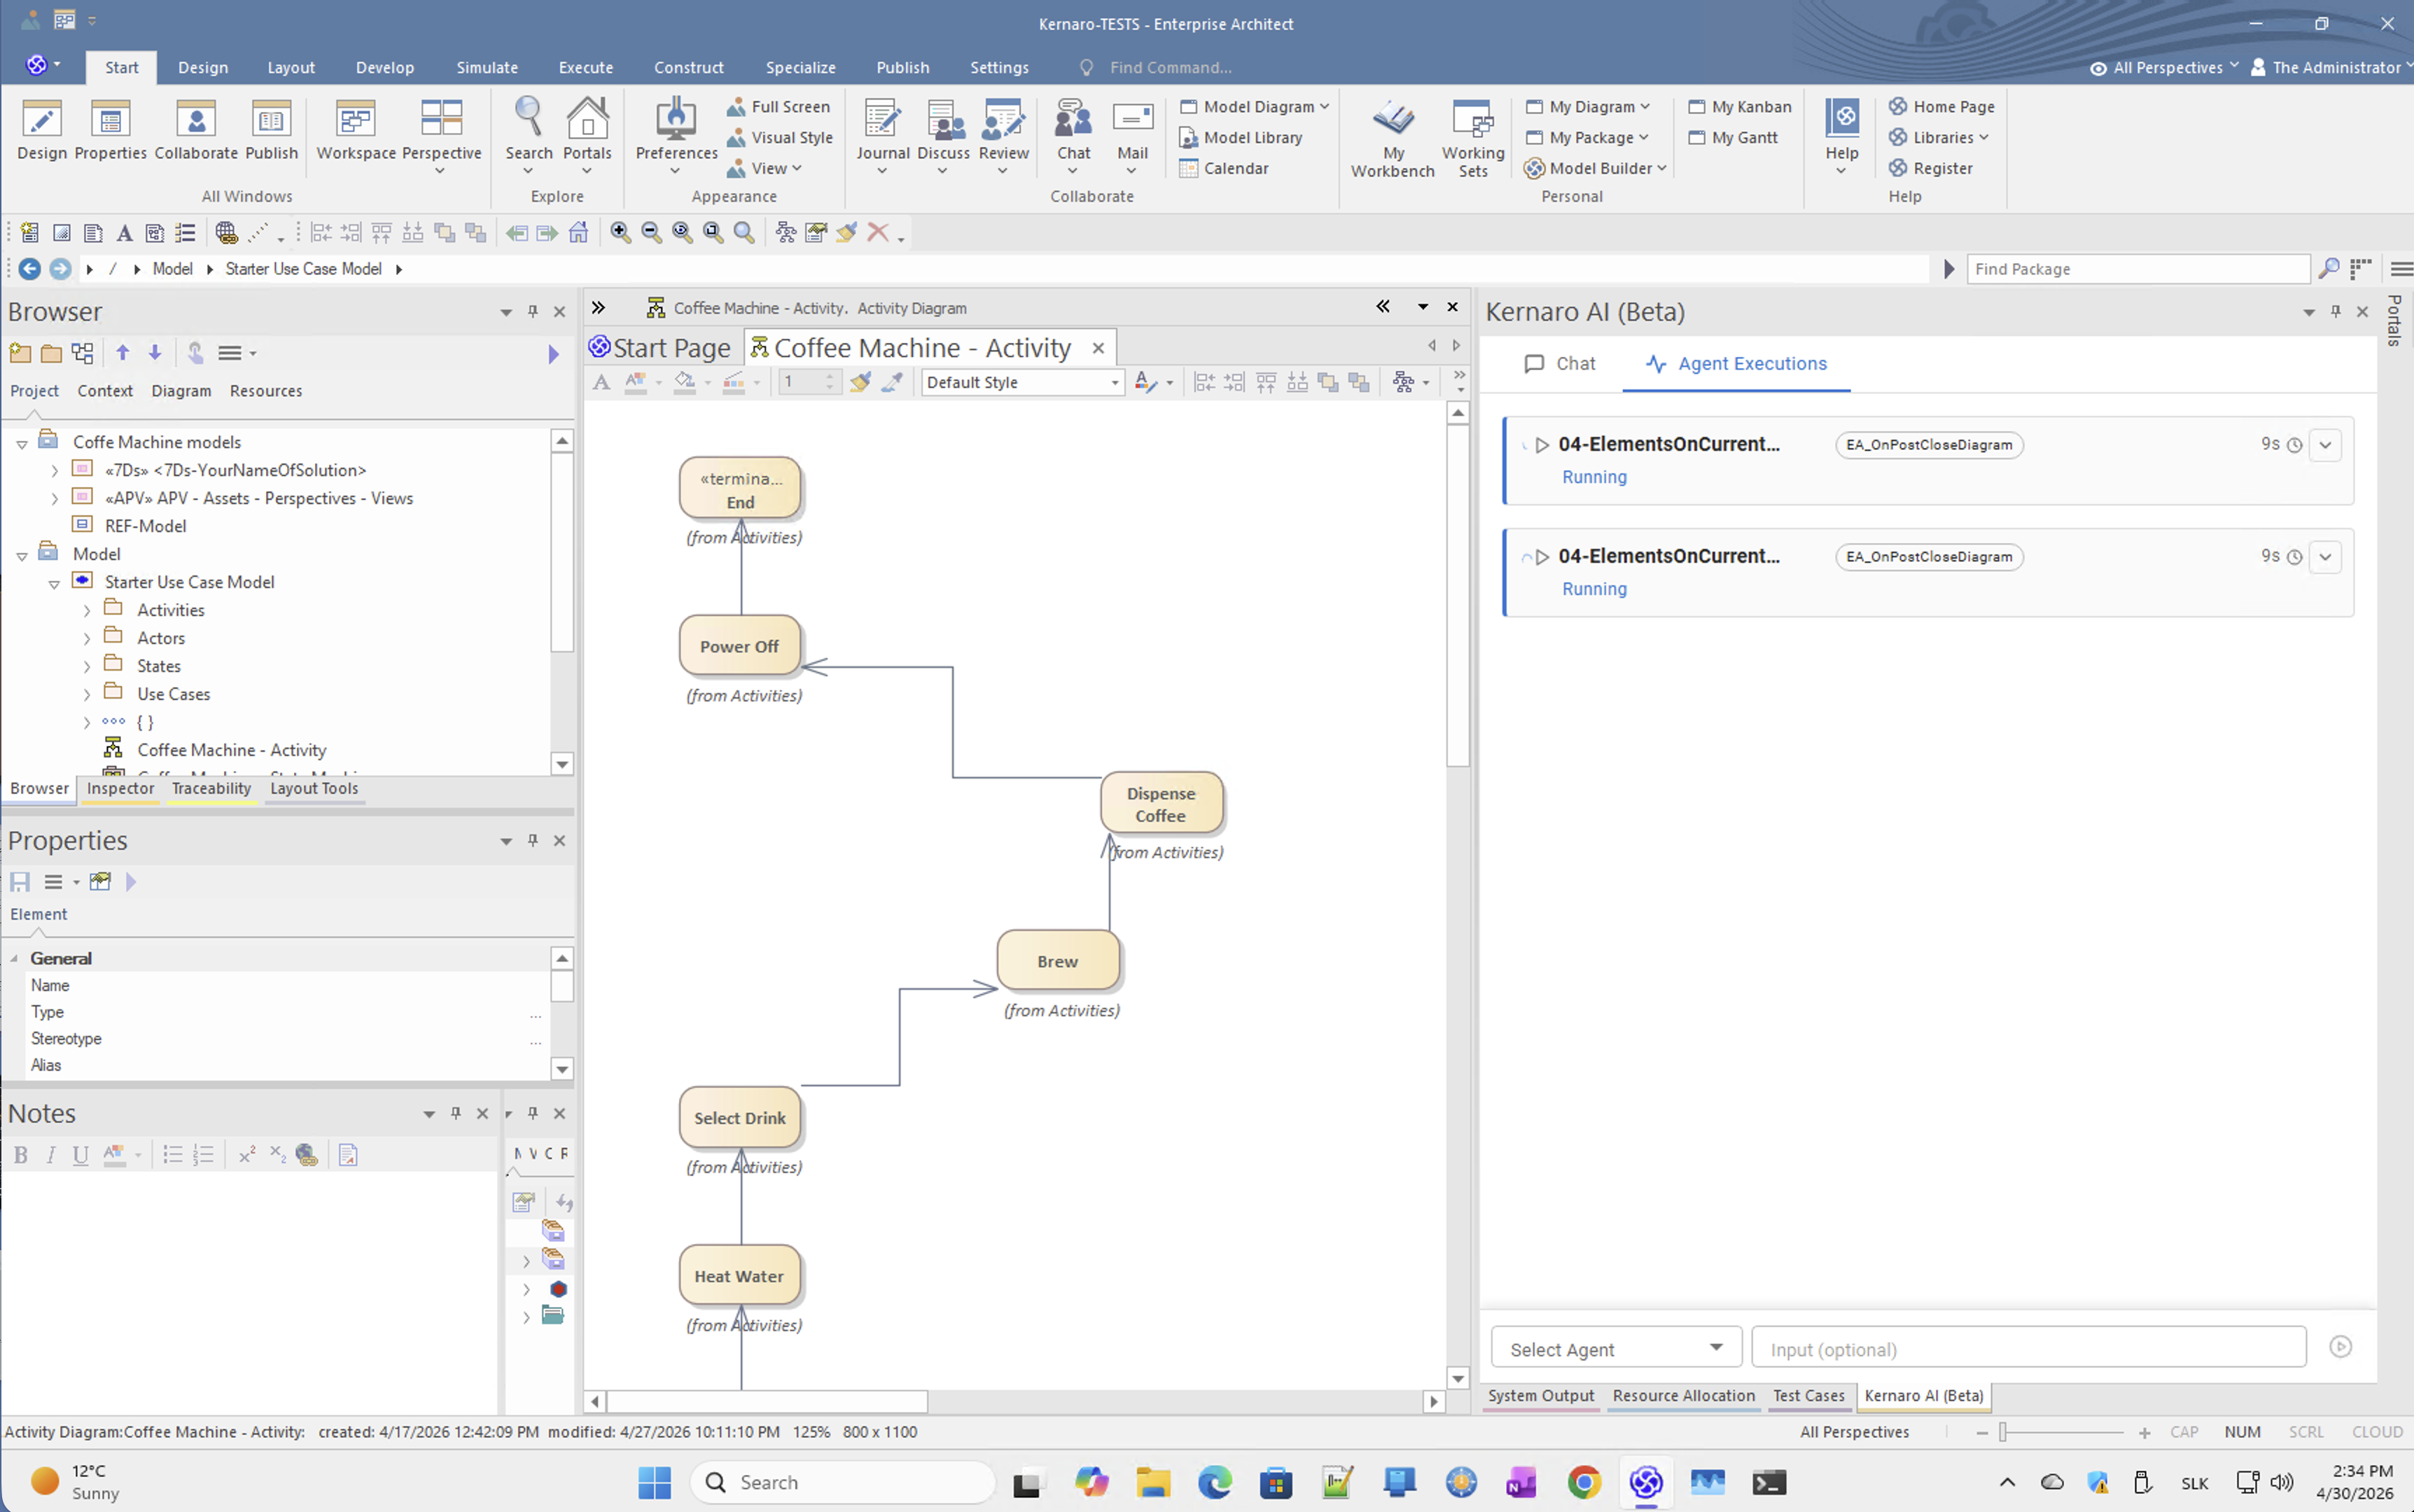Open Portals in the Explore group
The image size is (2414, 1512).
pos(587,135)
